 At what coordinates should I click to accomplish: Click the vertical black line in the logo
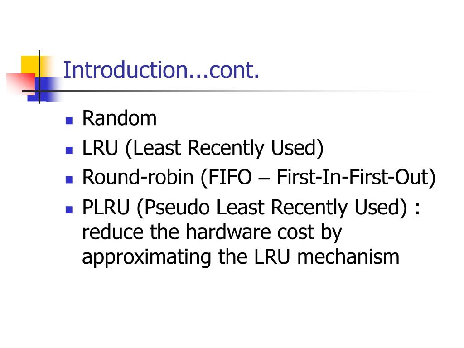[39, 77]
